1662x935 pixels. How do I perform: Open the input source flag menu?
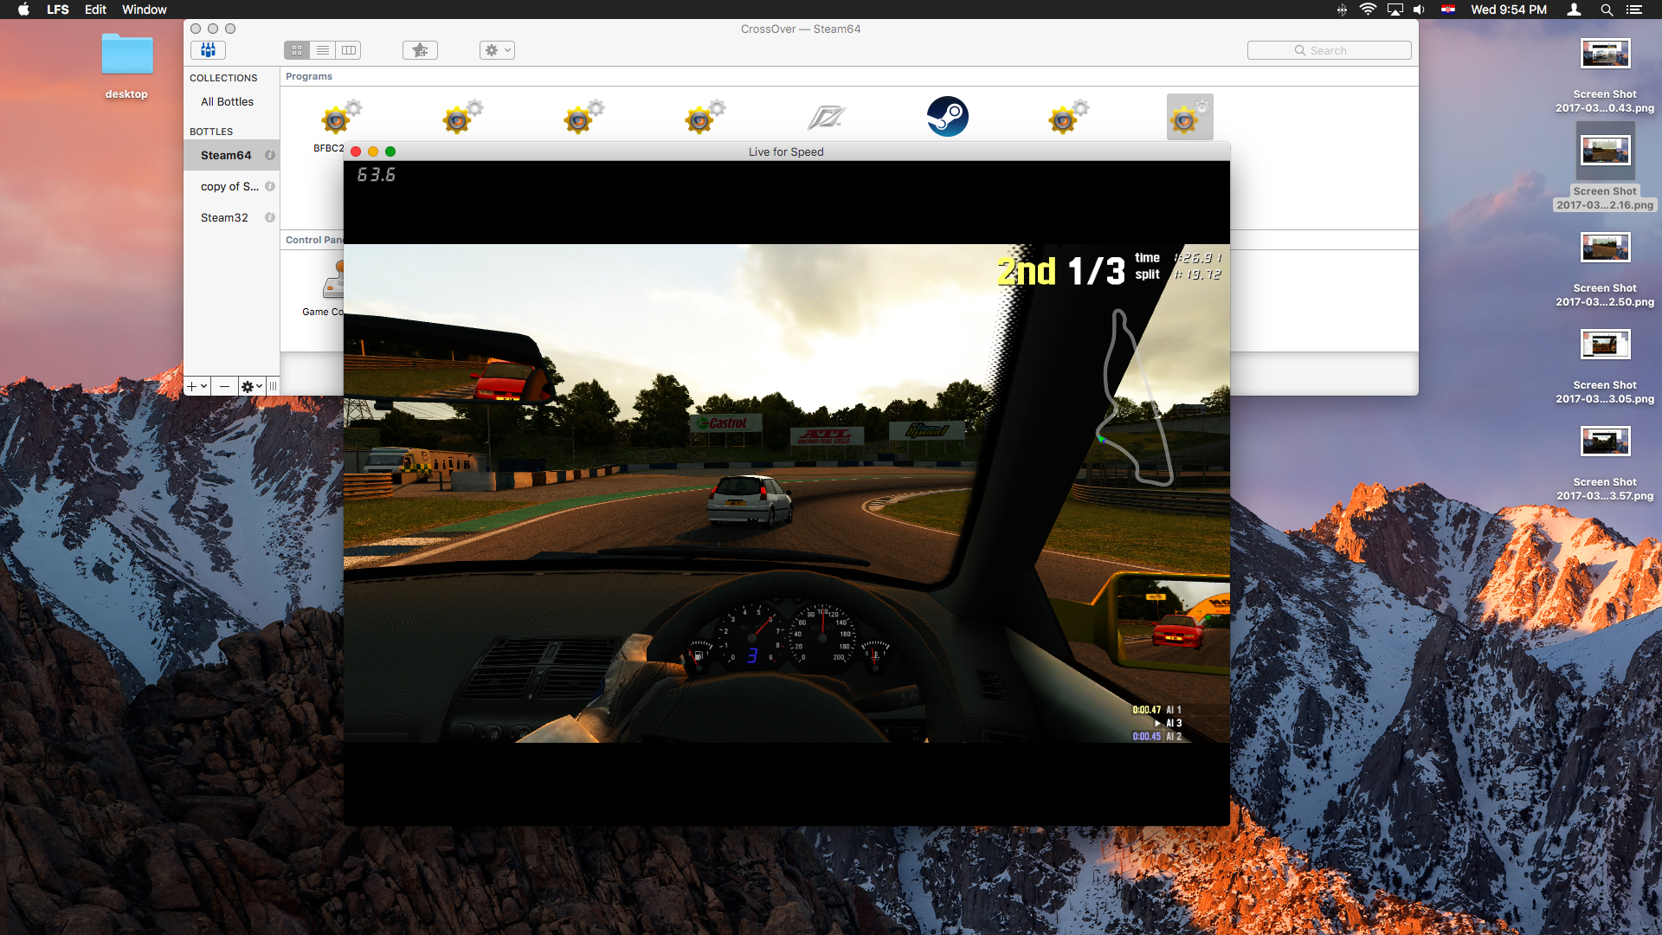click(x=1448, y=10)
